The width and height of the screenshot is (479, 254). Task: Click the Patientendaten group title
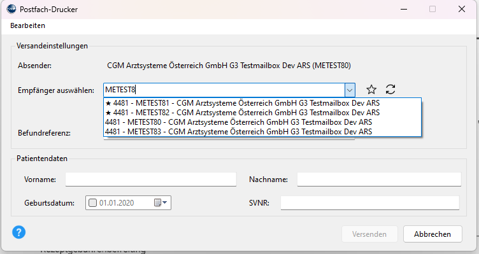(x=42, y=159)
